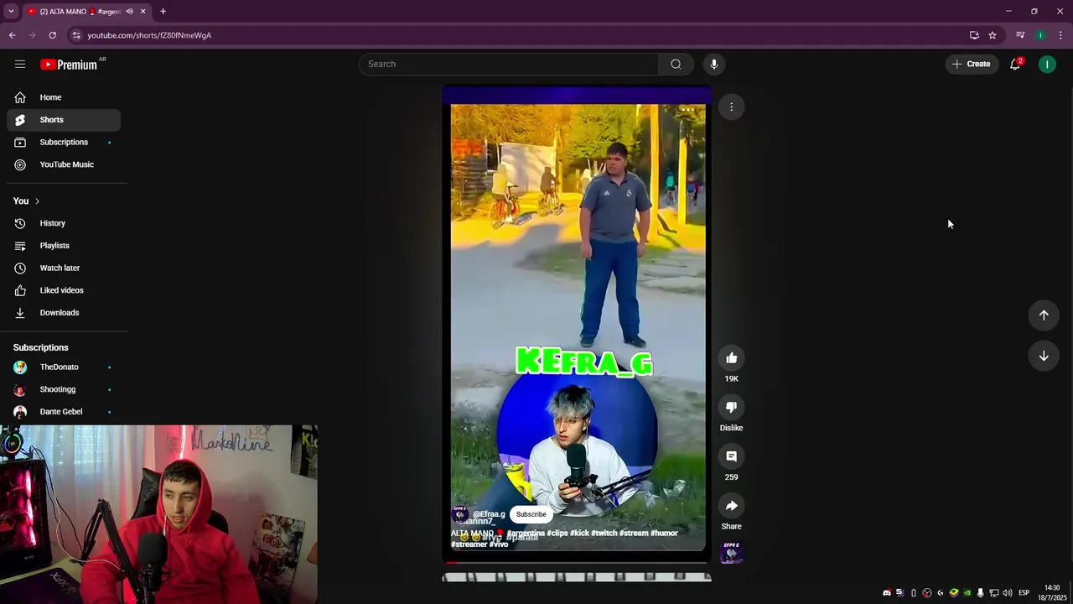Click the #humor hashtag
This screenshot has width=1073, height=604.
[x=664, y=533]
